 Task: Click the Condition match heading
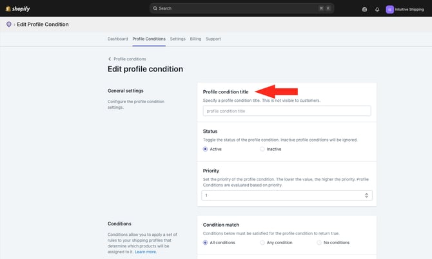pyautogui.click(x=221, y=225)
